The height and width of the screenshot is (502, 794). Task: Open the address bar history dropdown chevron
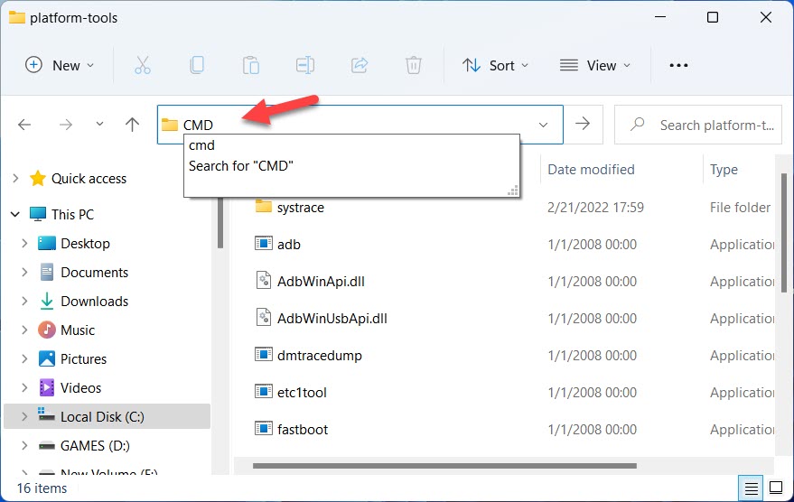(x=544, y=125)
